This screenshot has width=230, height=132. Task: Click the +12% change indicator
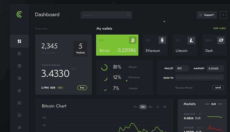click(60, 88)
